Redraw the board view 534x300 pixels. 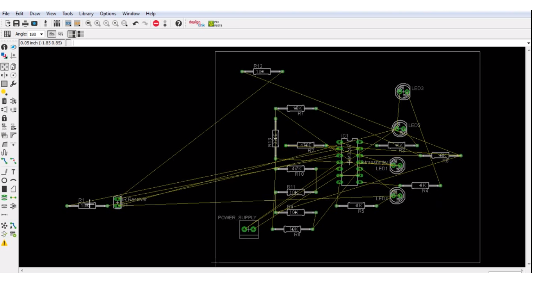[116, 24]
